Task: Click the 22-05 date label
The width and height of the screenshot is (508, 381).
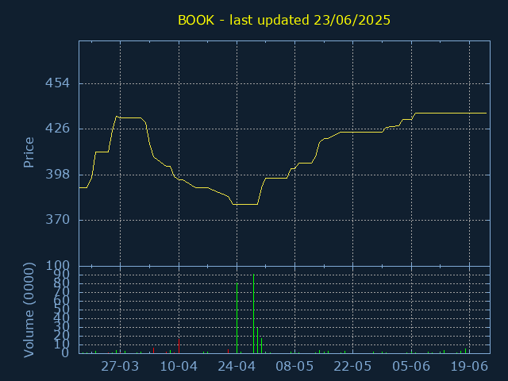Action: point(352,367)
